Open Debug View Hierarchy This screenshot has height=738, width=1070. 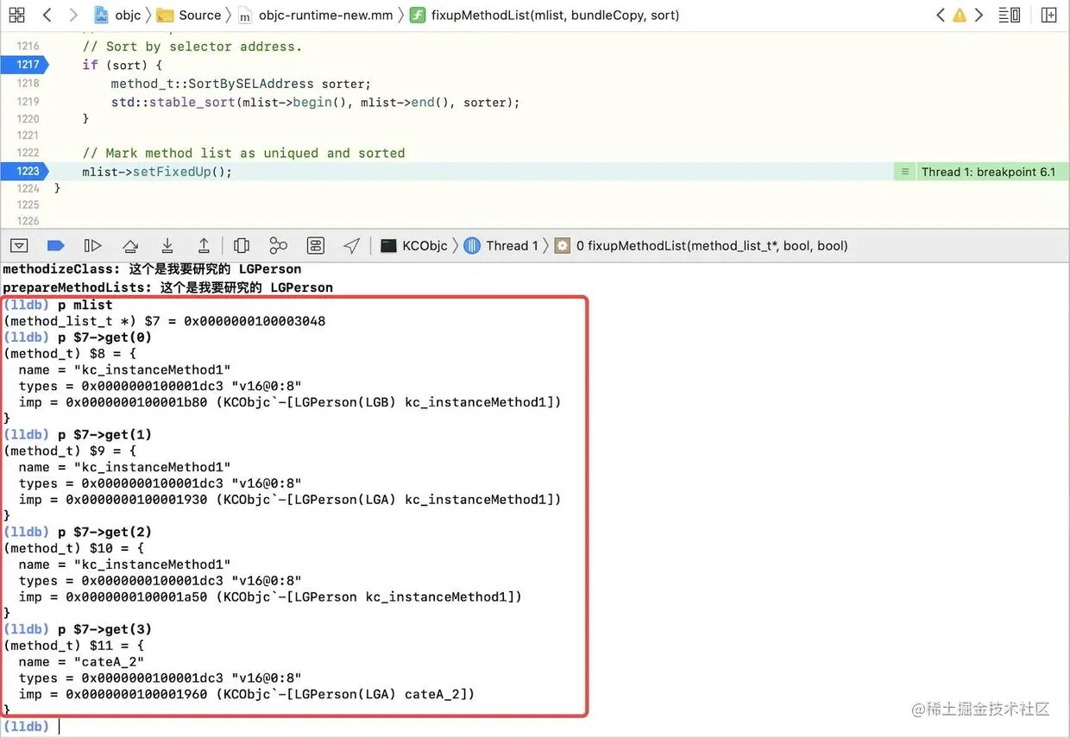point(242,246)
